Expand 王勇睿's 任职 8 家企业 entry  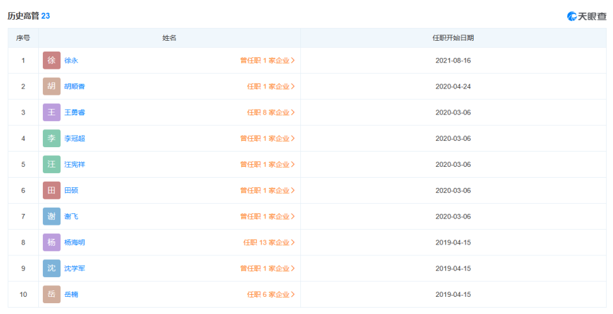tap(271, 113)
